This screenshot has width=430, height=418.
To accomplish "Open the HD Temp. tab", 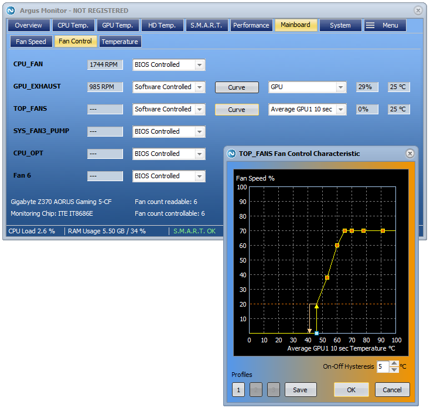I will point(162,25).
